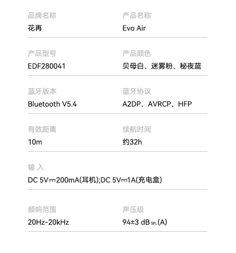Click the model number EDF280041
This screenshot has width=236, height=253.
coord(47,66)
